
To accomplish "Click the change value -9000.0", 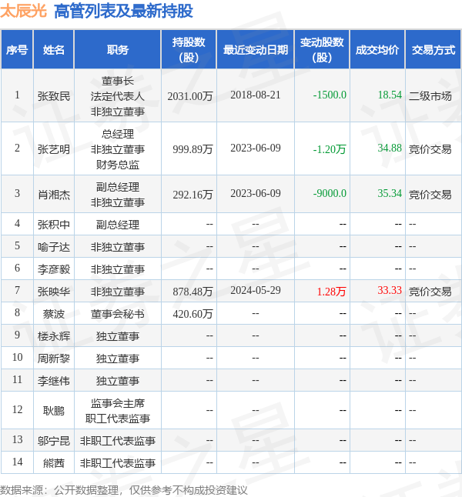I will coord(330,193).
